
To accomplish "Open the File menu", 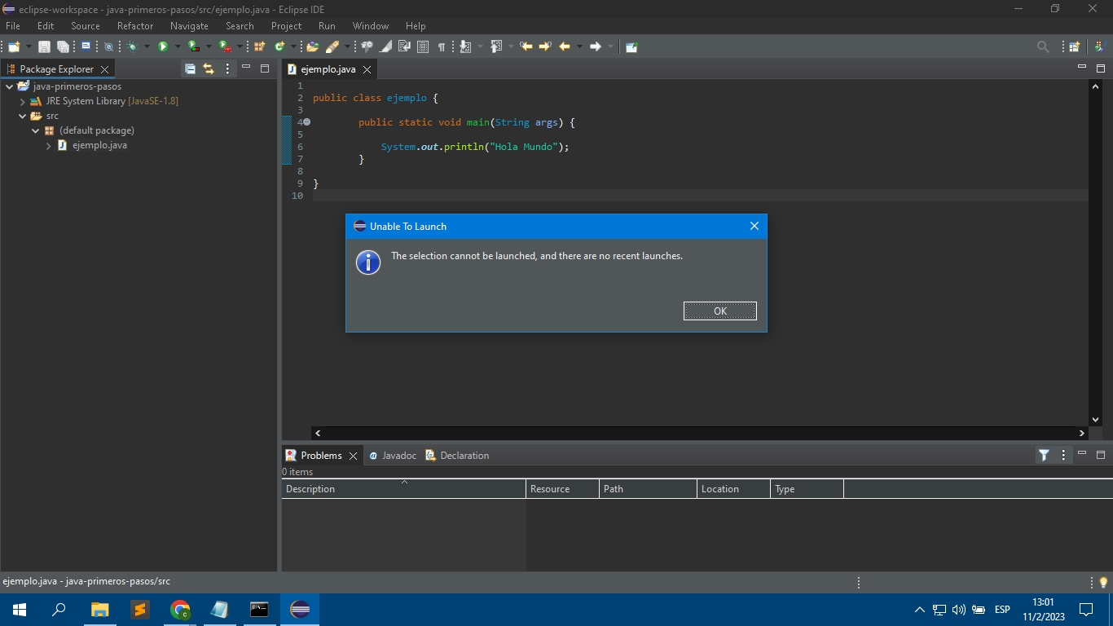I will point(13,26).
